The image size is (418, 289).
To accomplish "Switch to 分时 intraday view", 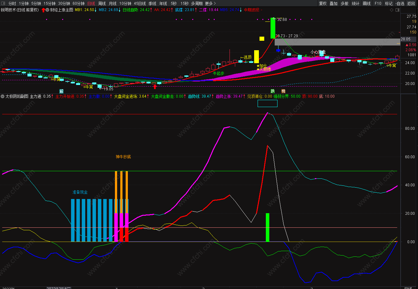I will point(12,3).
